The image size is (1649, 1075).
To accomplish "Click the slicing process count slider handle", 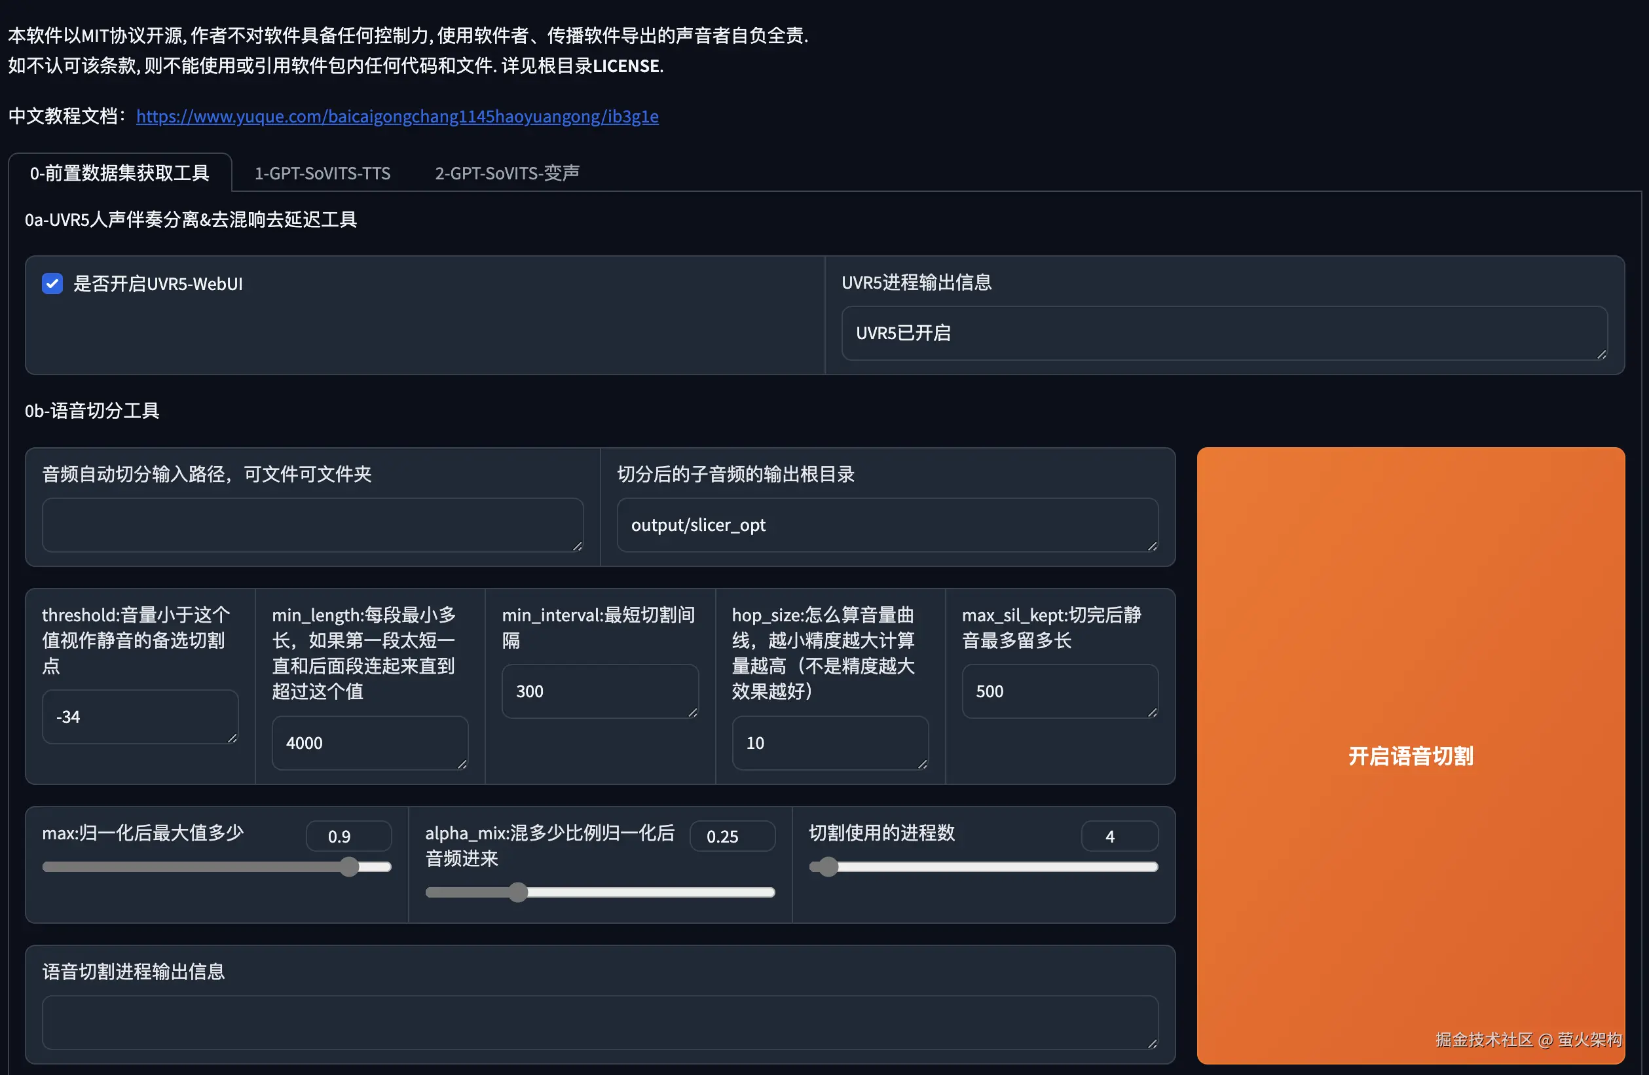I will 828,867.
